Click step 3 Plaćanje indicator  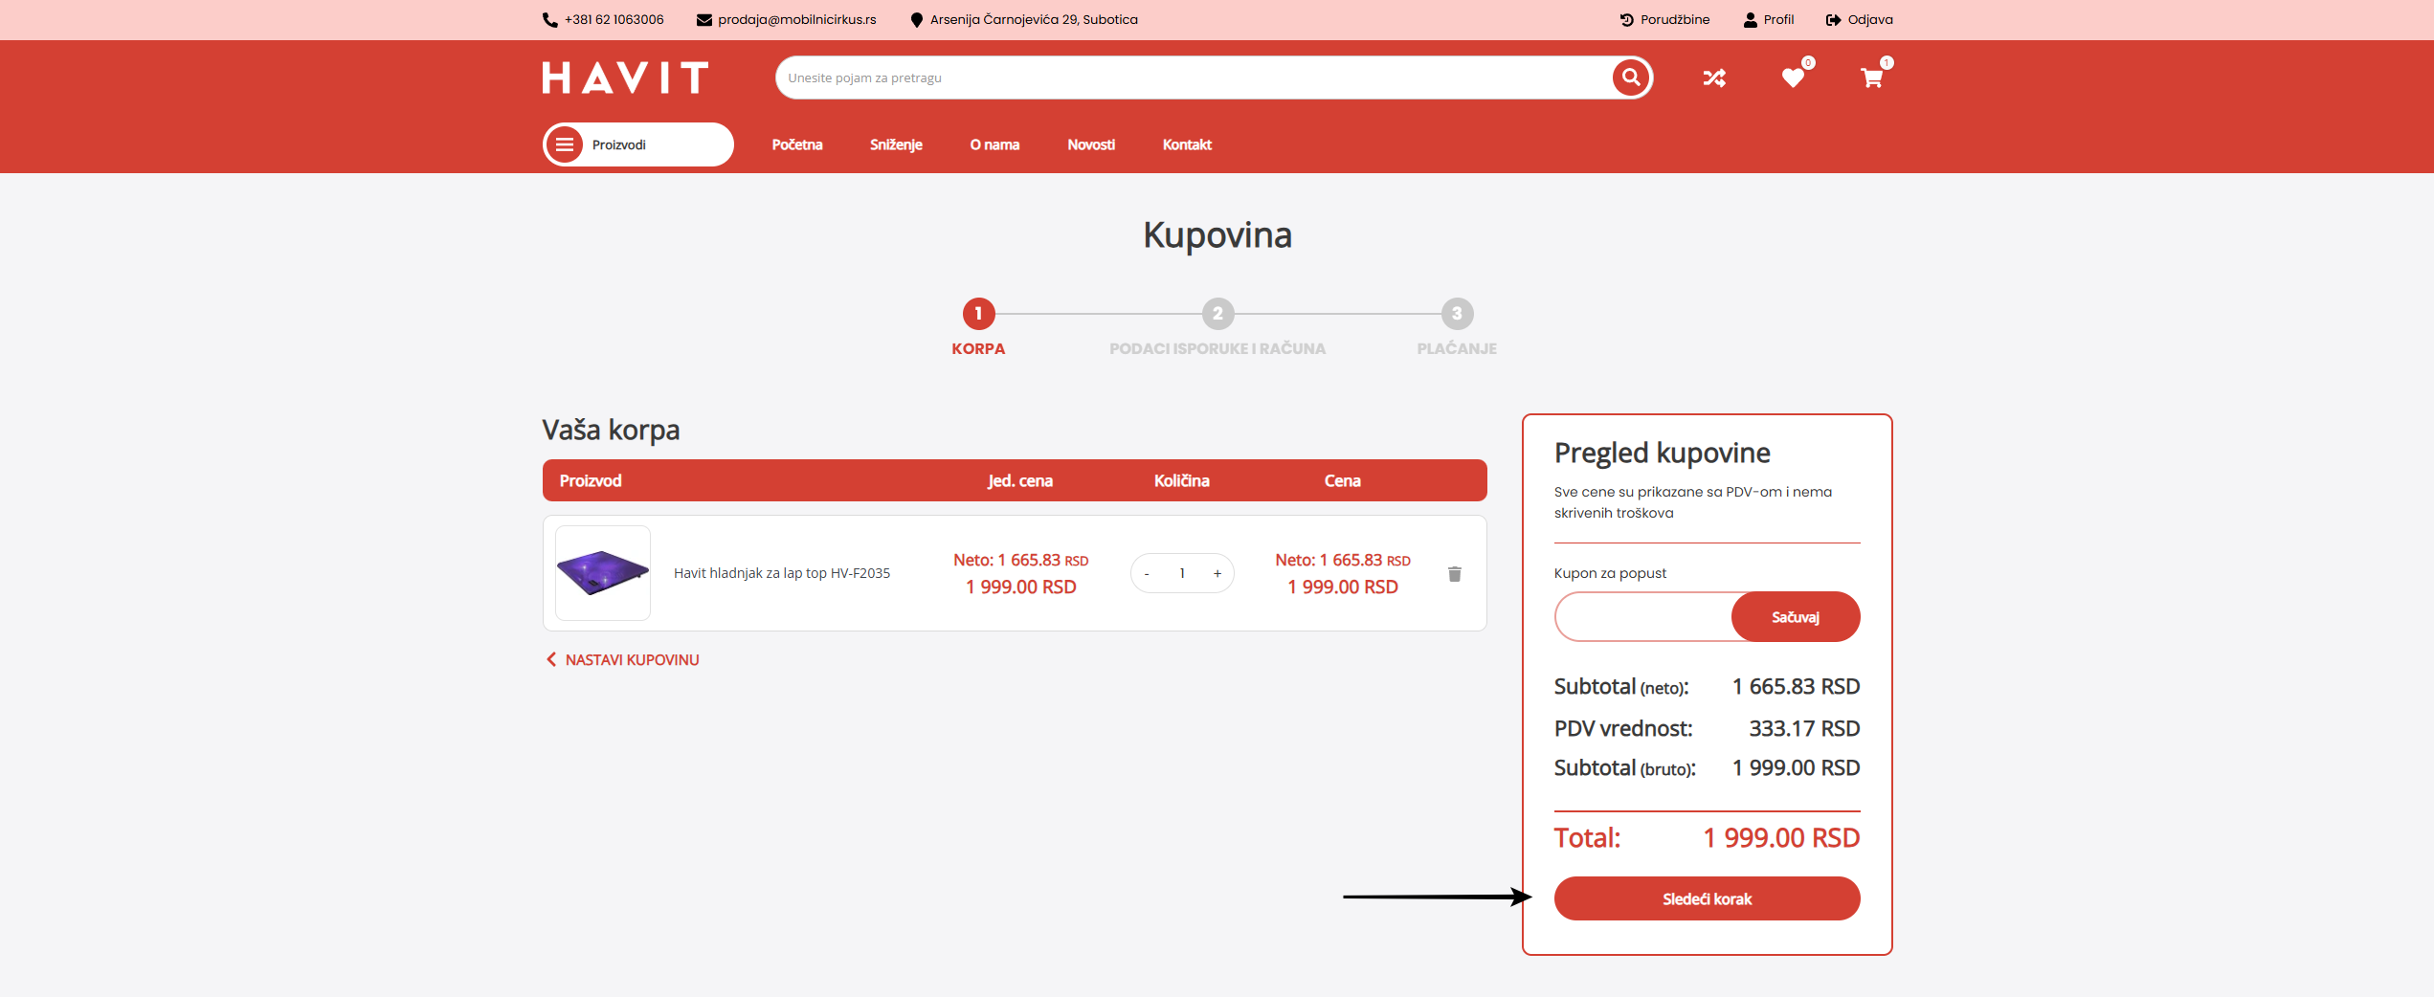coord(1456,313)
